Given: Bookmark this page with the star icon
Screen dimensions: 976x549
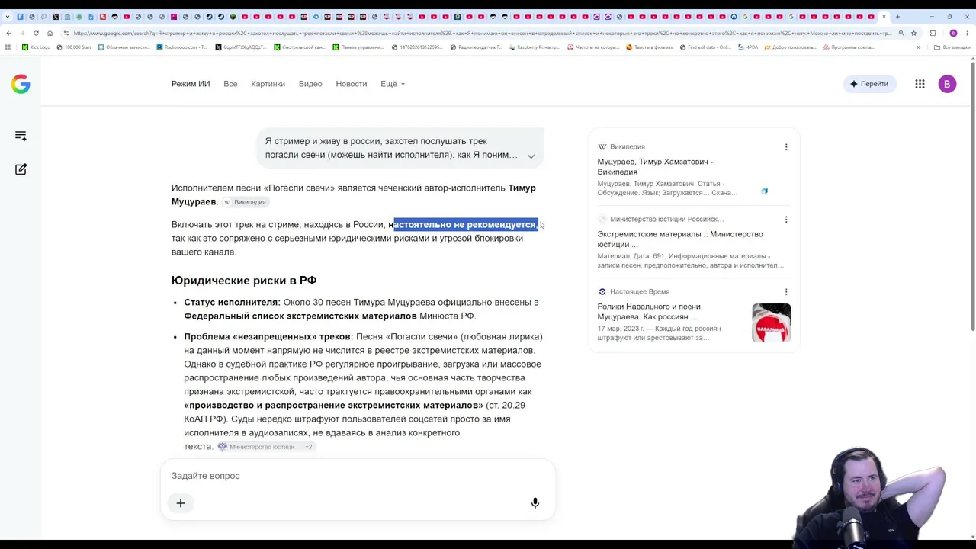Looking at the screenshot, I should [x=913, y=33].
